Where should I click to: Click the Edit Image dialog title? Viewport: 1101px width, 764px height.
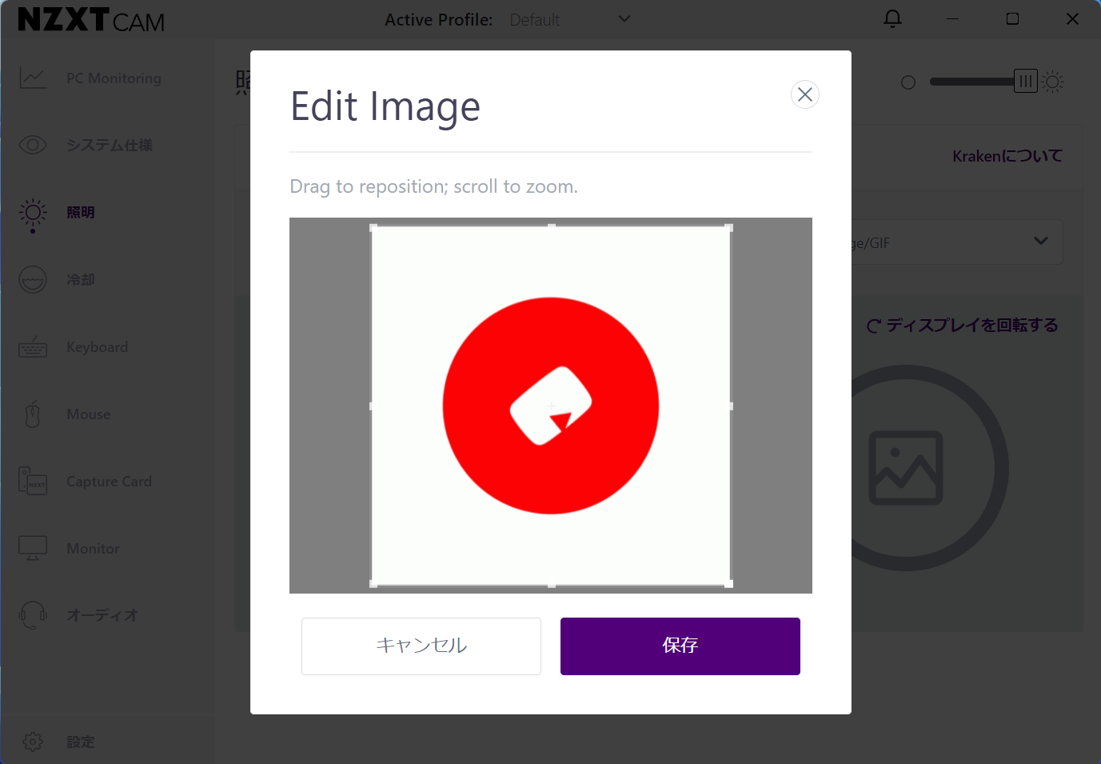pyautogui.click(x=385, y=106)
